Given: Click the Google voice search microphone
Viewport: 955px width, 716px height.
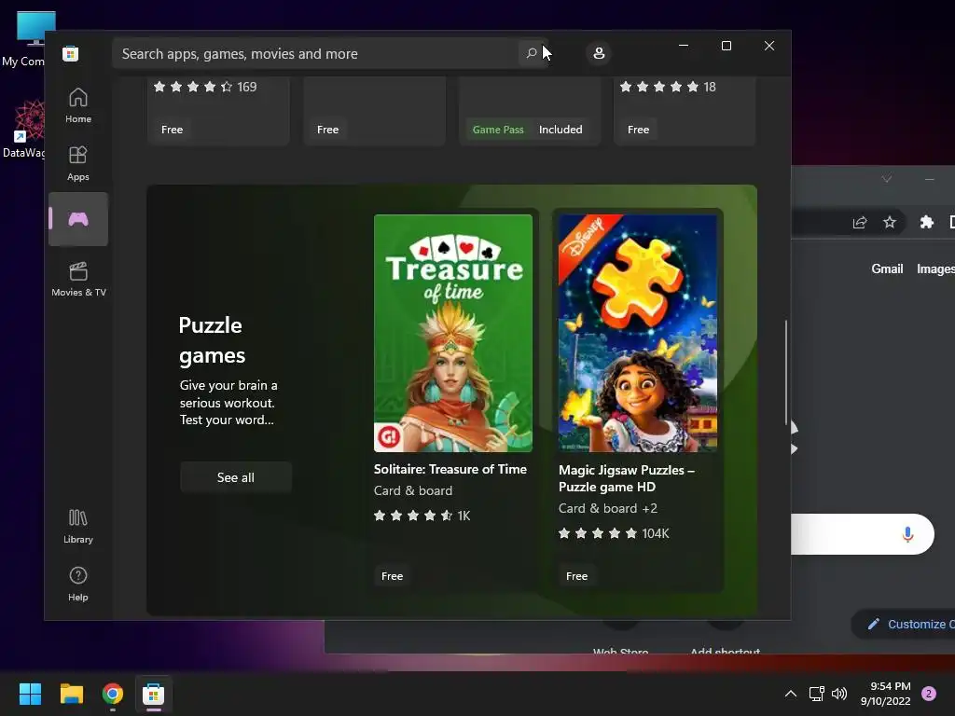Looking at the screenshot, I should point(907,534).
